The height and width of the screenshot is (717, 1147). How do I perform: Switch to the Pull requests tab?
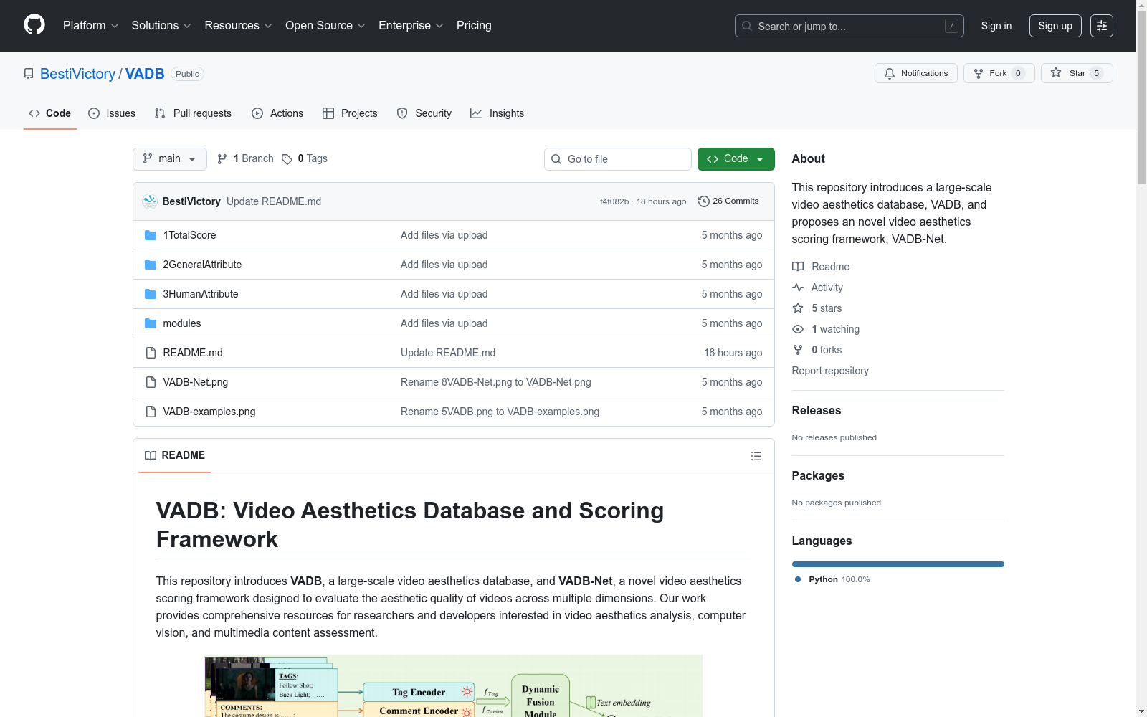(x=193, y=113)
